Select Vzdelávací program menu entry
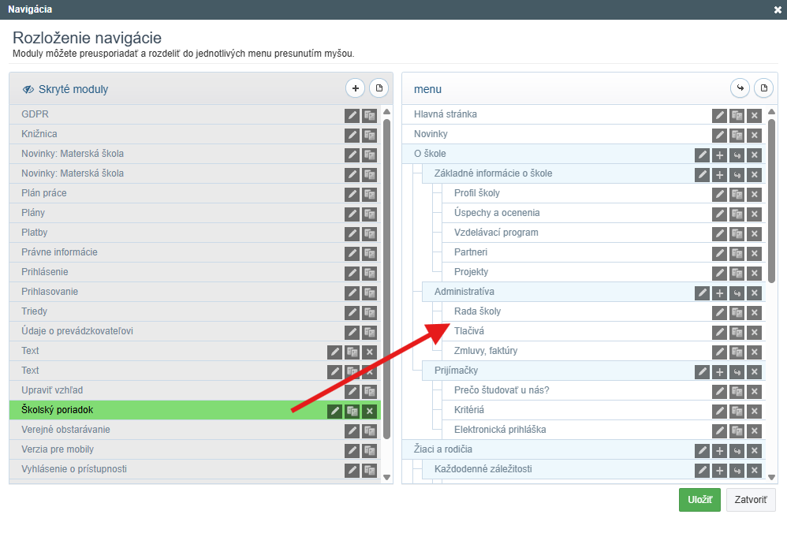The width and height of the screenshot is (787, 533). (x=496, y=233)
